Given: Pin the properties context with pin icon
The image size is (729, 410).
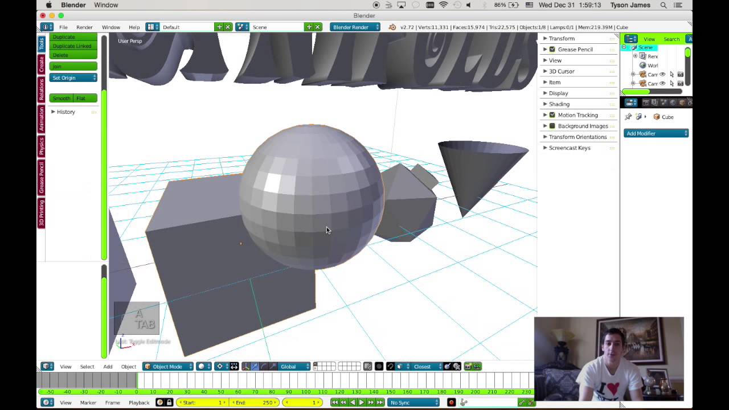Looking at the screenshot, I should click(628, 117).
